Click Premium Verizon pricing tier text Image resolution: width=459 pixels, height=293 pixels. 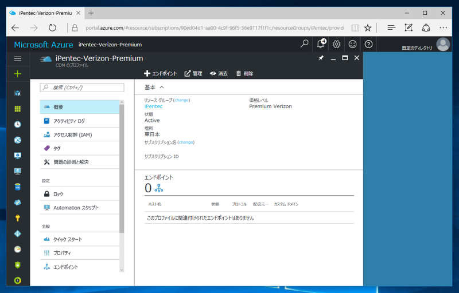pos(270,106)
